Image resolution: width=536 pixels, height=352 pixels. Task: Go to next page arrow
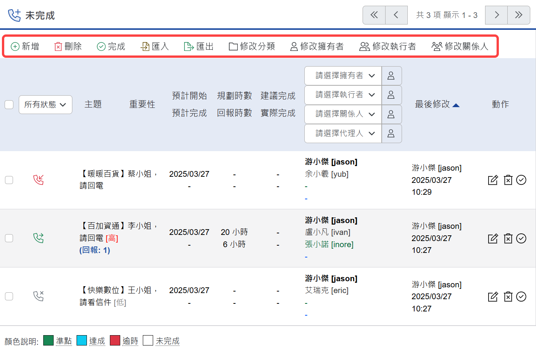pos(497,15)
